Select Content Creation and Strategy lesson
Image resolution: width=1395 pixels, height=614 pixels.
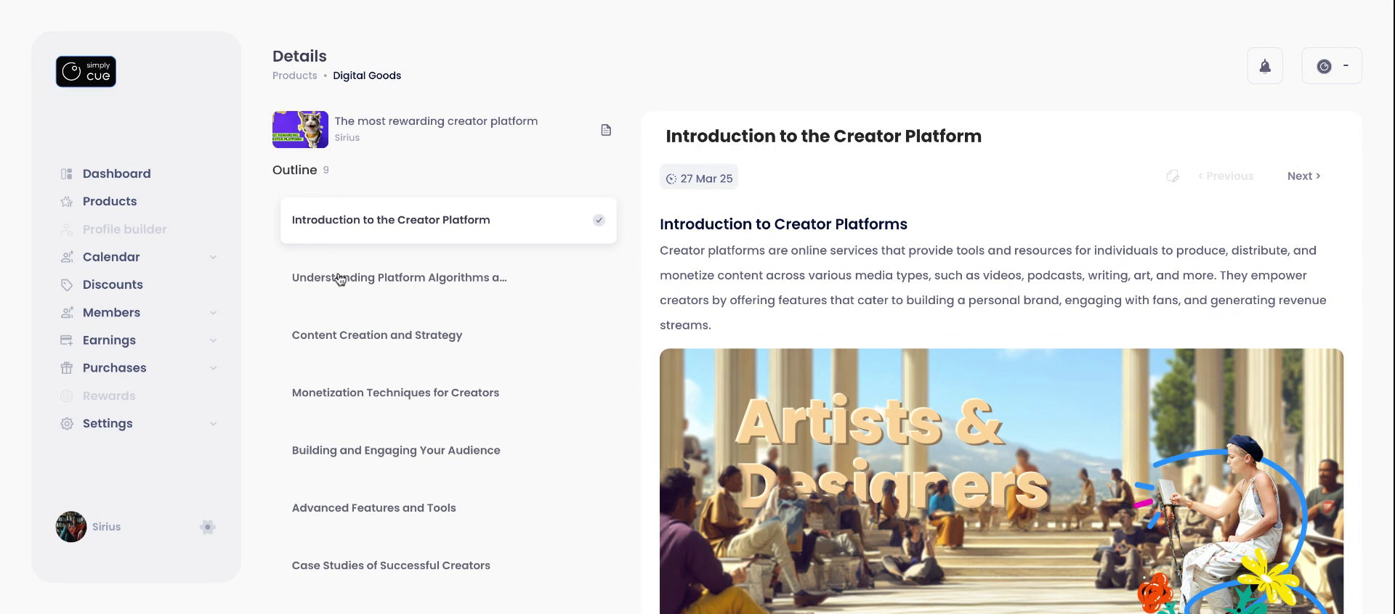376,335
